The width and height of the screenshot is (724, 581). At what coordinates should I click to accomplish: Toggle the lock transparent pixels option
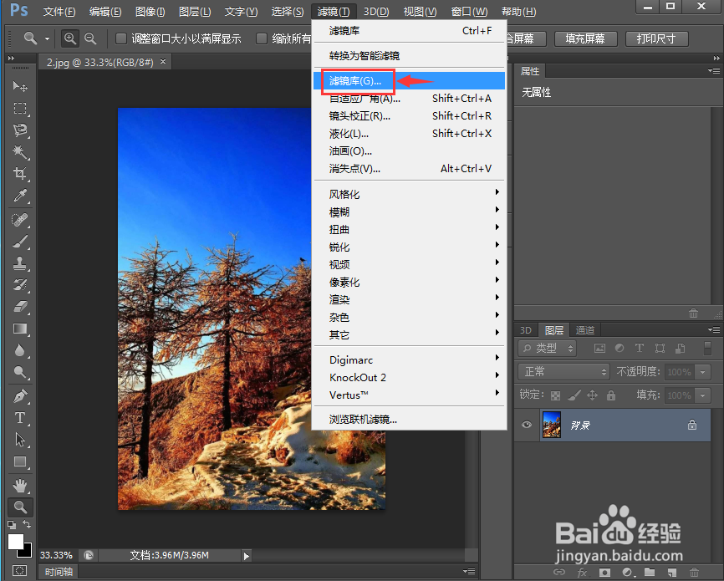(555, 395)
